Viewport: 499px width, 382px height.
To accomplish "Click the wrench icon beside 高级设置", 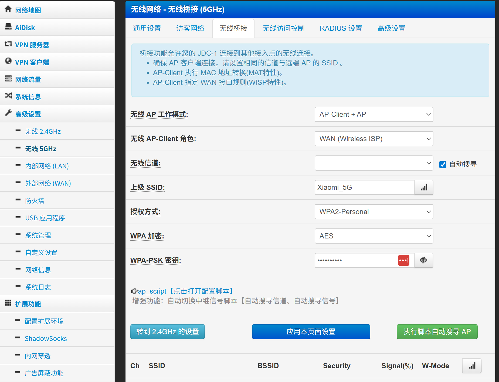I will (8, 113).
